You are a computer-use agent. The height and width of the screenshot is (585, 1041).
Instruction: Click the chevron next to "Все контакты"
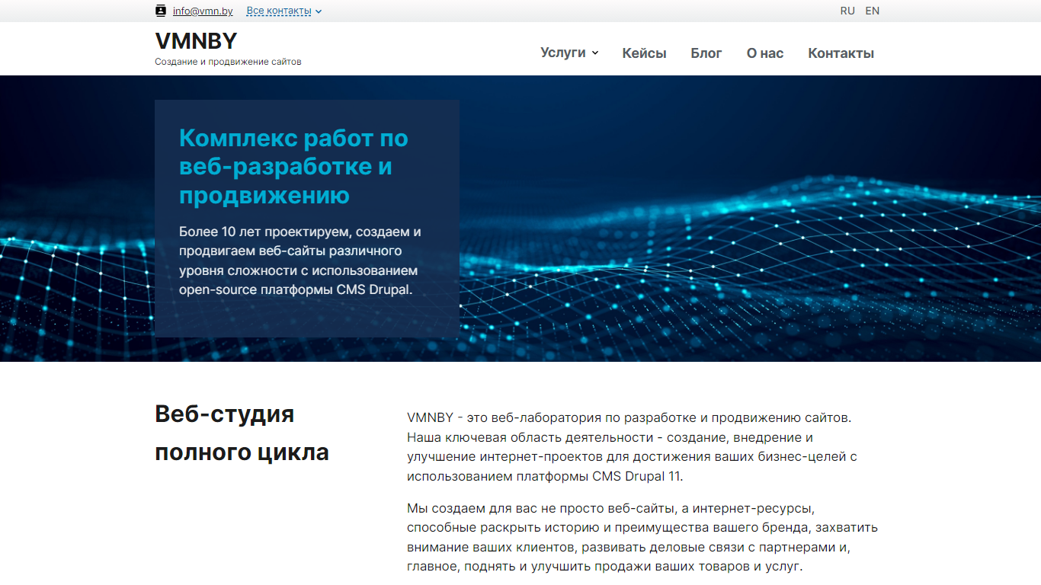[x=319, y=11]
